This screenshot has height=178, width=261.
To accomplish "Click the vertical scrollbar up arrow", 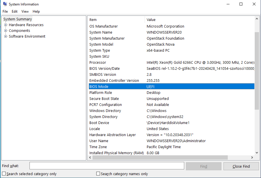I will (257, 19).
